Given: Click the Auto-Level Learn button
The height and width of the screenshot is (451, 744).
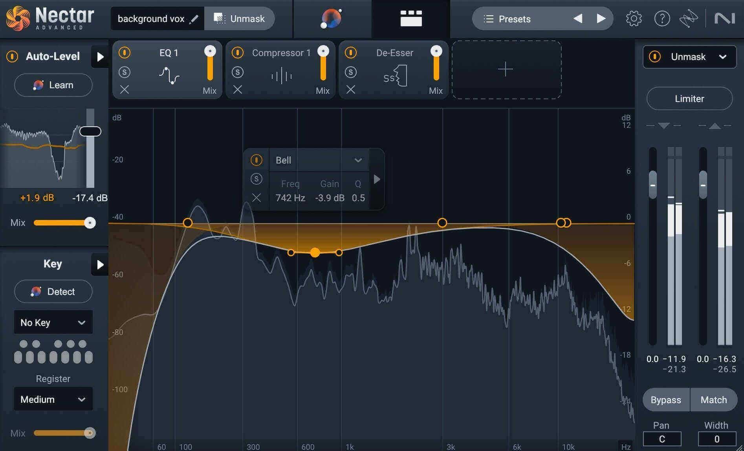Looking at the screenshot, I should click(x=53, y=85).
